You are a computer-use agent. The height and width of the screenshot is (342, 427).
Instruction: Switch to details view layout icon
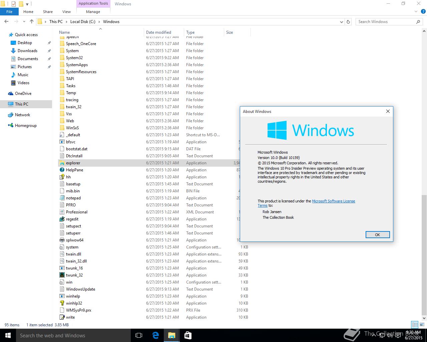415,325
